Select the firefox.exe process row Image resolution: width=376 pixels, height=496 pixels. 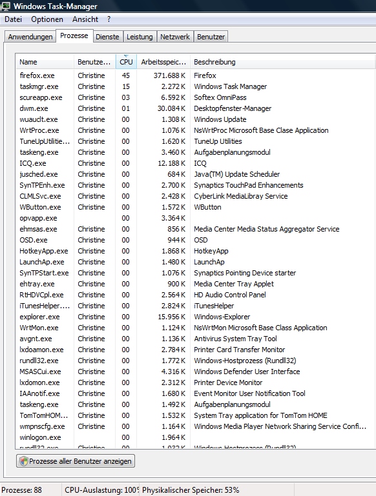(195, 75)
